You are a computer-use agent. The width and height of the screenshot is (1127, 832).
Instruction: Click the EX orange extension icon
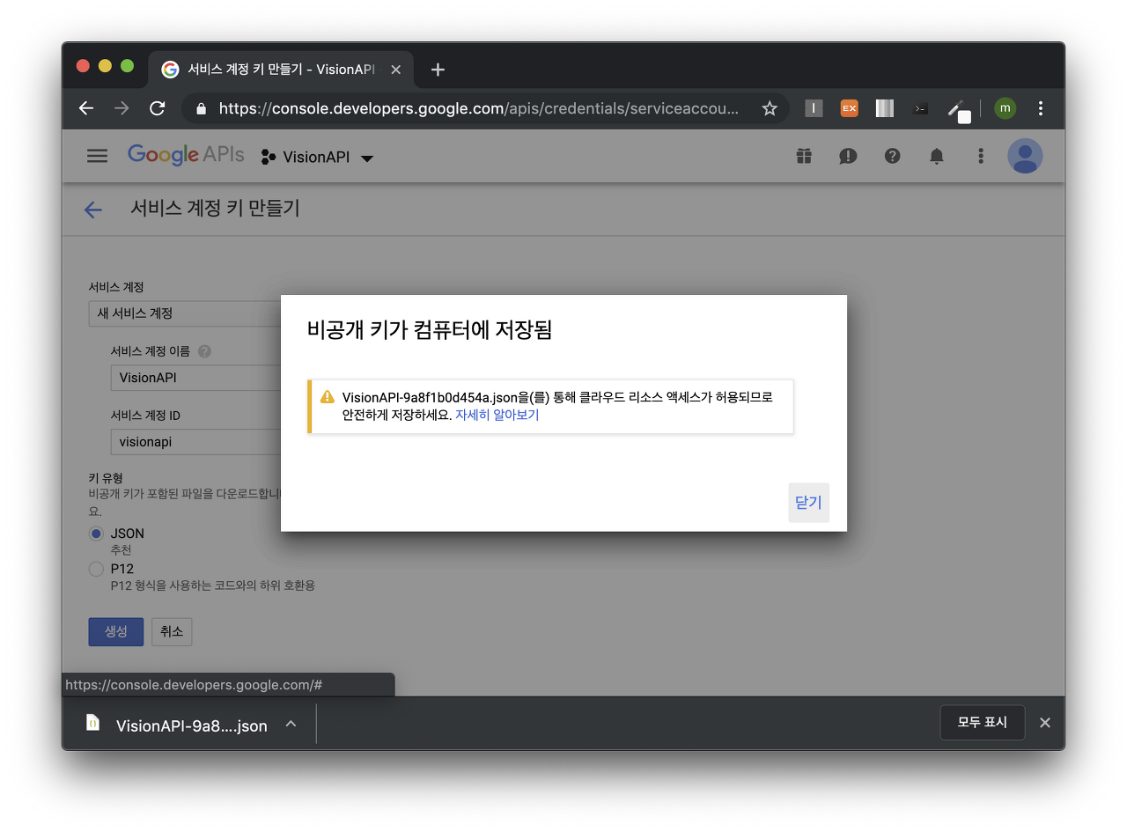point(849,108)
